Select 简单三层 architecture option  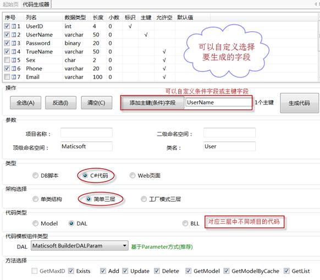click(x=89, y=199)
